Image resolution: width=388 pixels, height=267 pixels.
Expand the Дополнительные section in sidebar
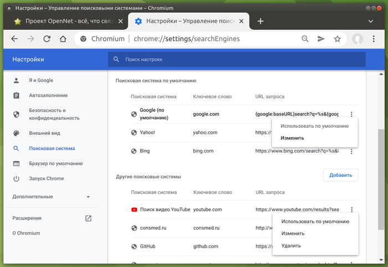pos(88,197)
